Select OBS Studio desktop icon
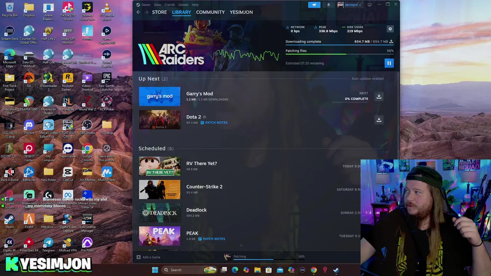491x276 pixels. (x=87, y=128)
